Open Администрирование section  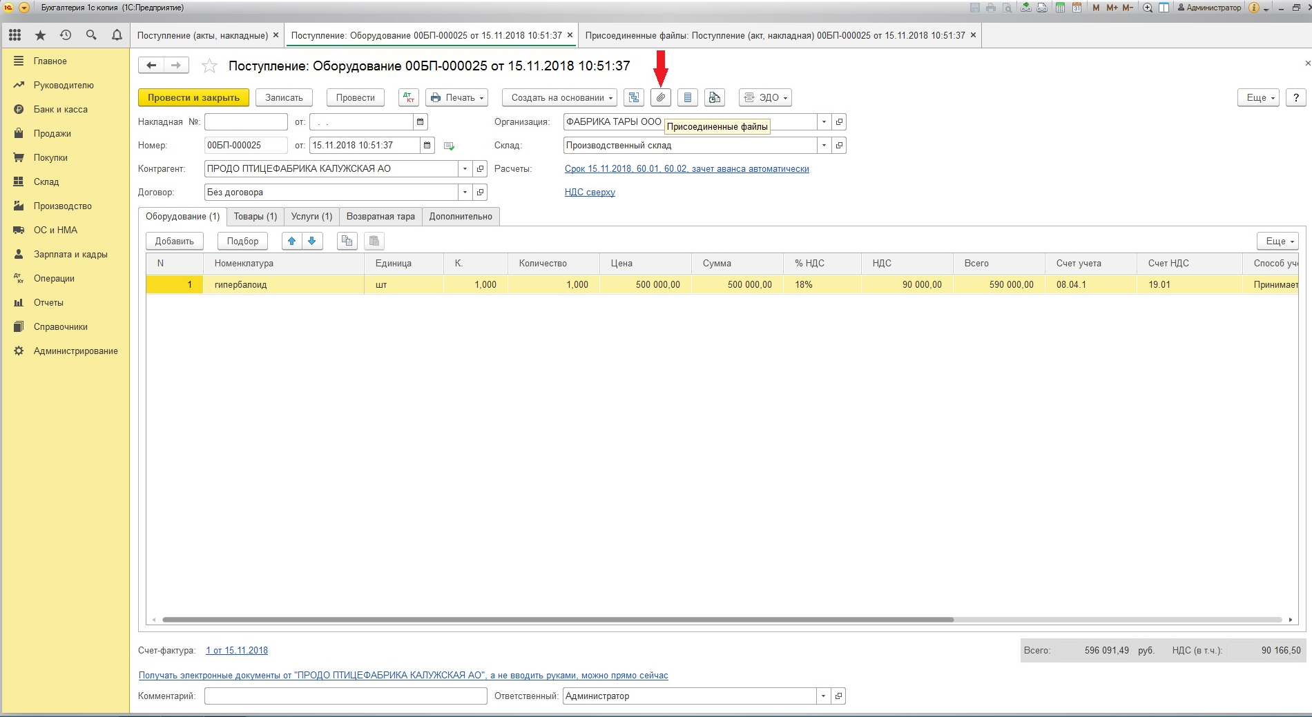(76, 351)
